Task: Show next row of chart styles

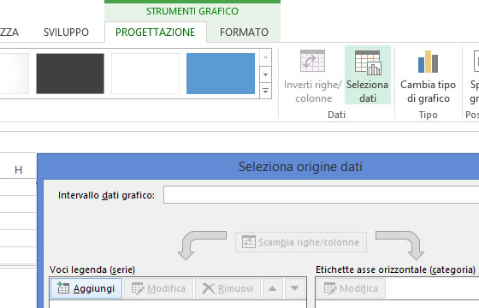Action: tap(265, 74)
